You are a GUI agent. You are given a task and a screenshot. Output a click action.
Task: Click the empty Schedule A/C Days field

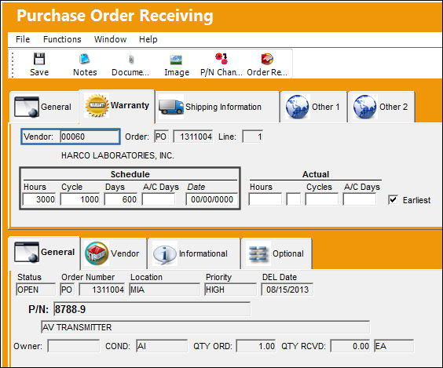(159, 199)
